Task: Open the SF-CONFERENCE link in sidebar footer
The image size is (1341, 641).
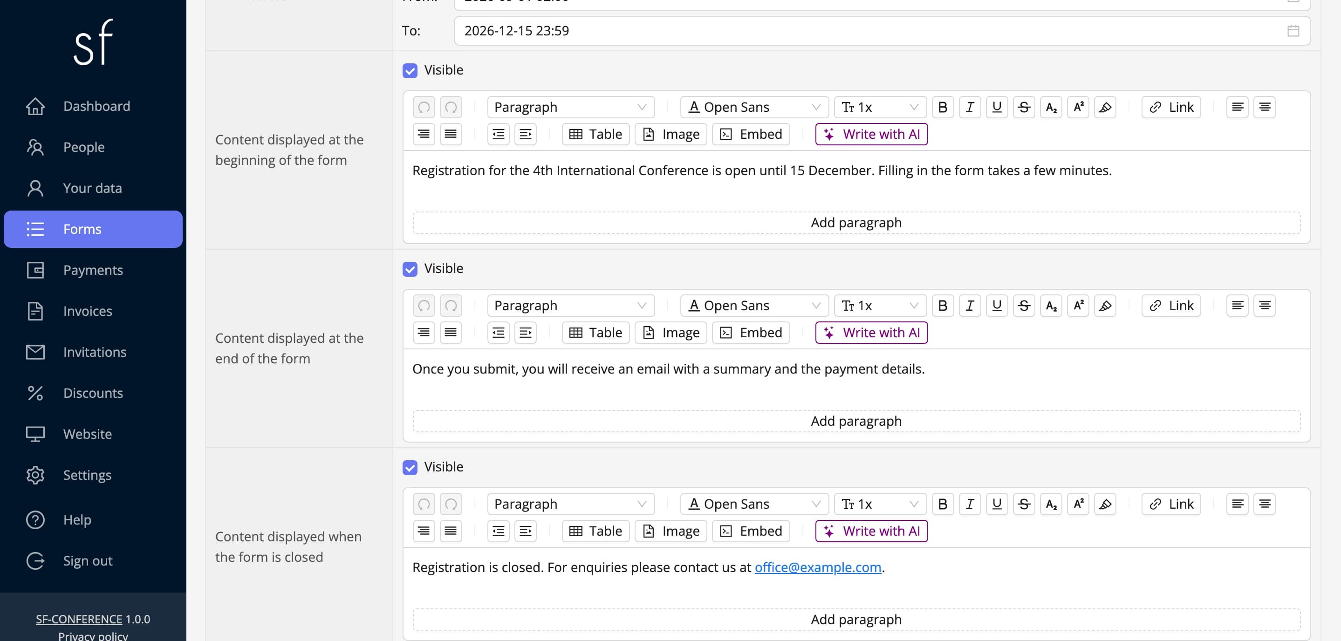Action: click(79, 619)
